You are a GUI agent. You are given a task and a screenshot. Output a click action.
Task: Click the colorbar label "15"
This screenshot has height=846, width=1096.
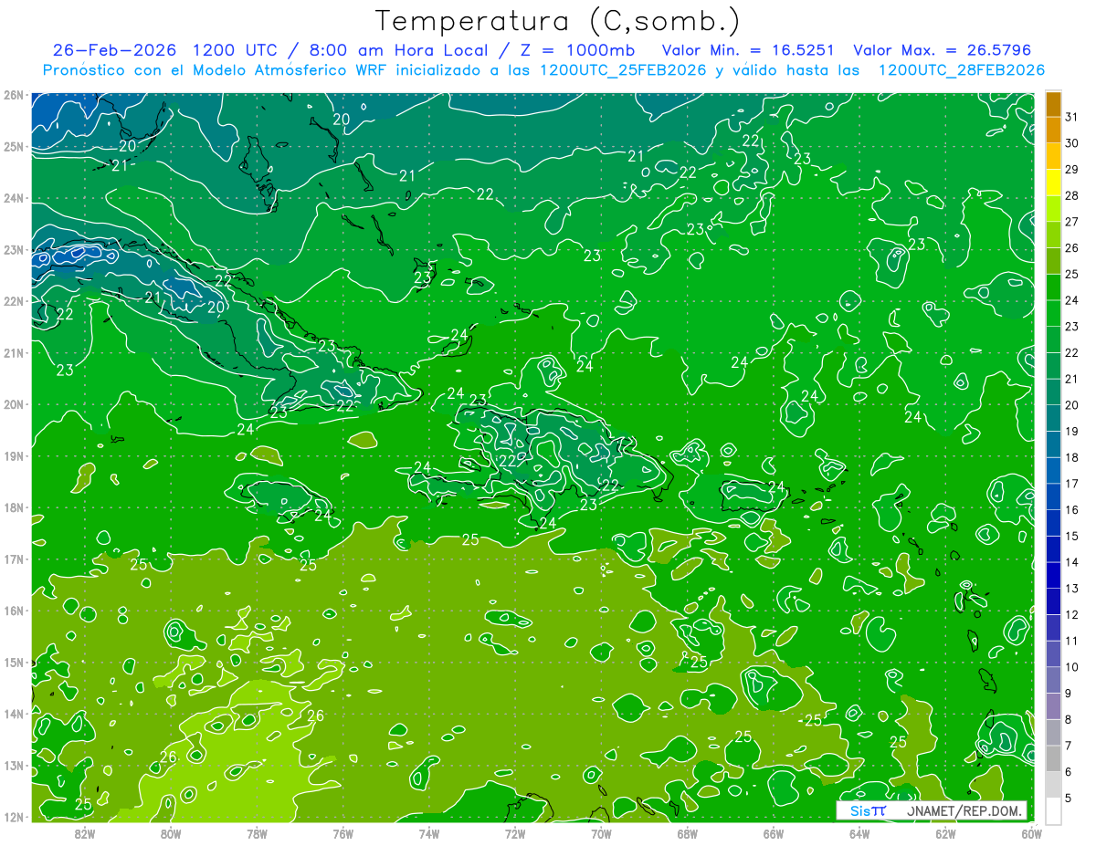click(1072, 537)
